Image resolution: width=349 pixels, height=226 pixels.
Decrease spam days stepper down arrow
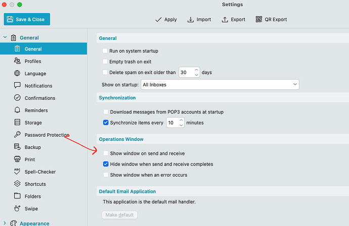tap(197, 75)
